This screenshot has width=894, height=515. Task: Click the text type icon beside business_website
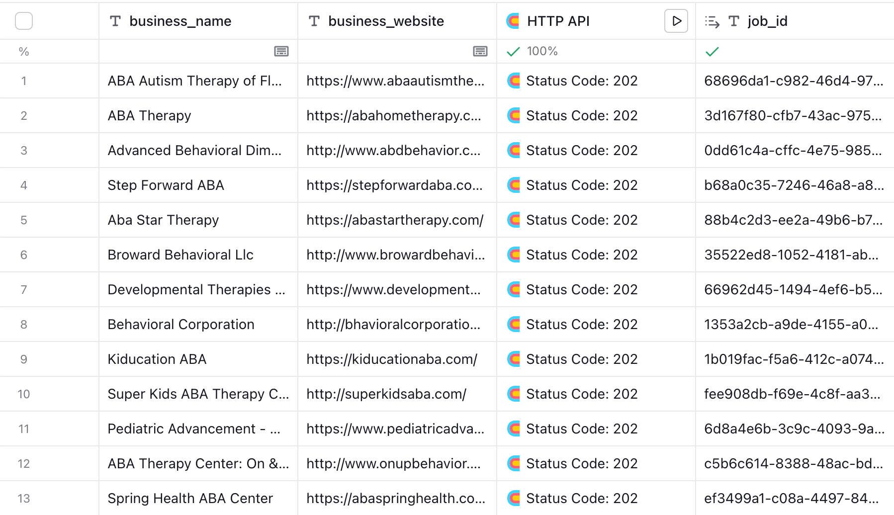click(314, 21)
